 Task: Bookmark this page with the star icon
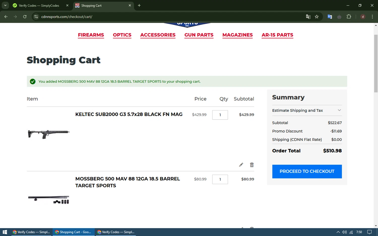point(317,17)
